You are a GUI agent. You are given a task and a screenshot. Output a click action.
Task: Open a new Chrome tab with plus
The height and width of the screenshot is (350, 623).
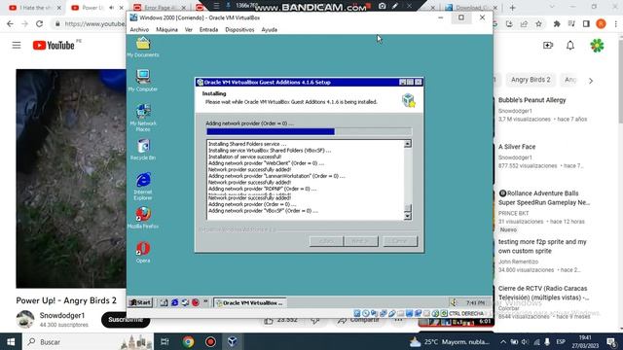(513, 8)
